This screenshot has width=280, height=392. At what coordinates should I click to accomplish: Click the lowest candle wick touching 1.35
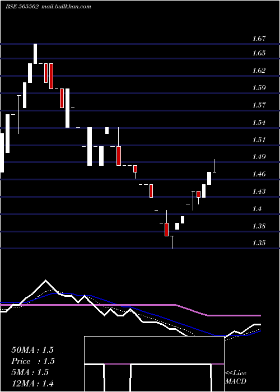tap(172, 242)
